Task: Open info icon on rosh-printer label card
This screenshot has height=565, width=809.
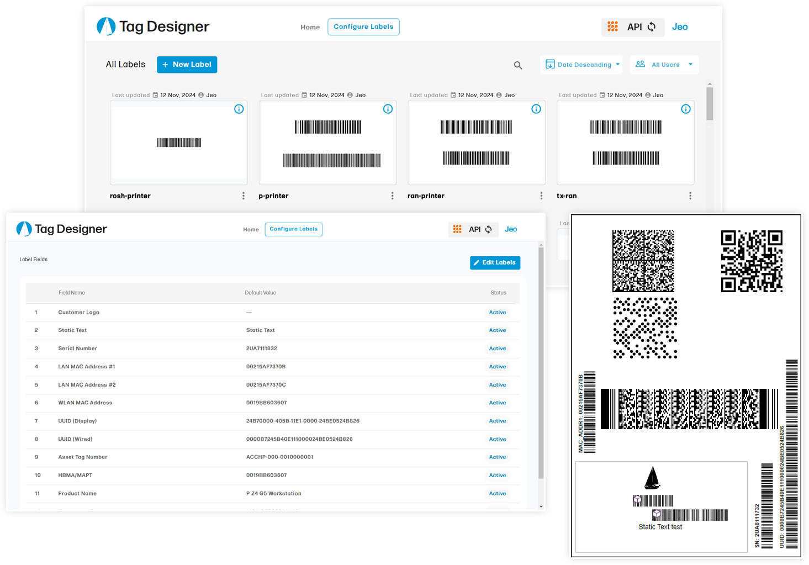Action: 239,109
